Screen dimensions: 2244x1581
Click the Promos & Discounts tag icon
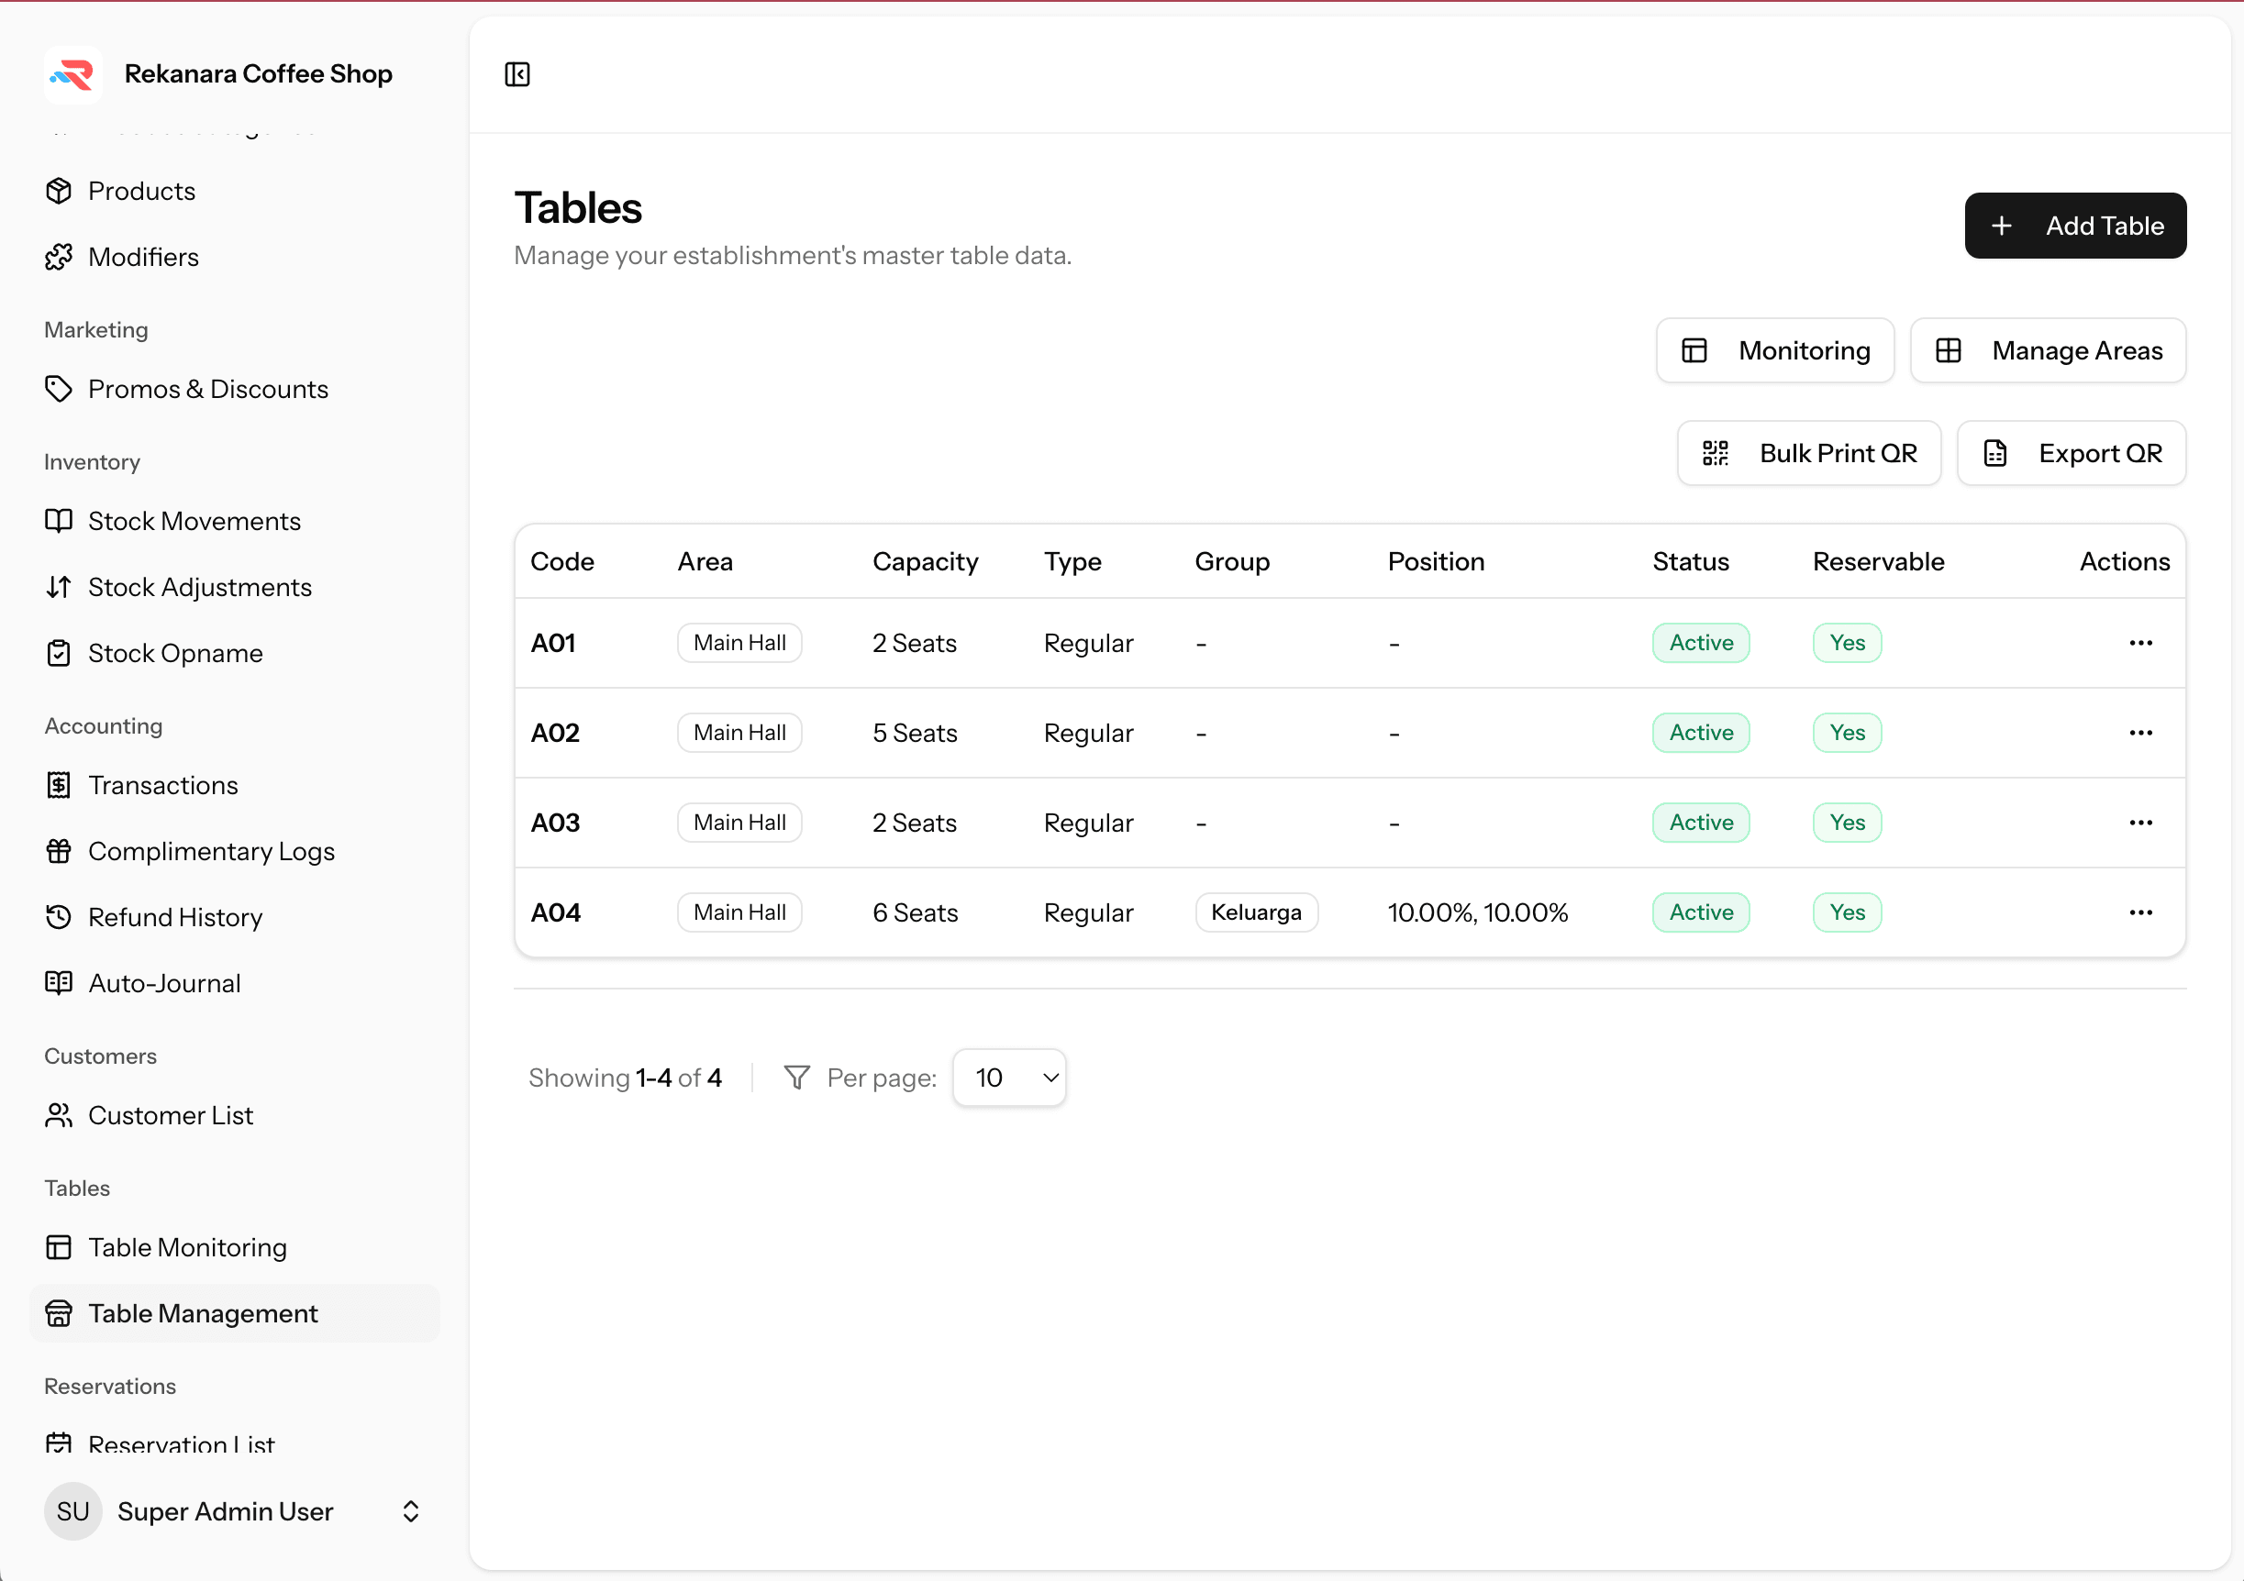pyautogui.click(x=59, y=389)
